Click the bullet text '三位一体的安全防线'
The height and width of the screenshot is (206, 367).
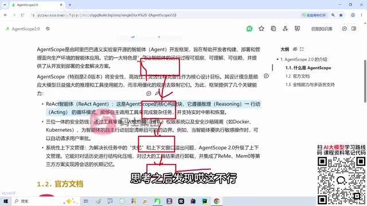tap(68, 122)
